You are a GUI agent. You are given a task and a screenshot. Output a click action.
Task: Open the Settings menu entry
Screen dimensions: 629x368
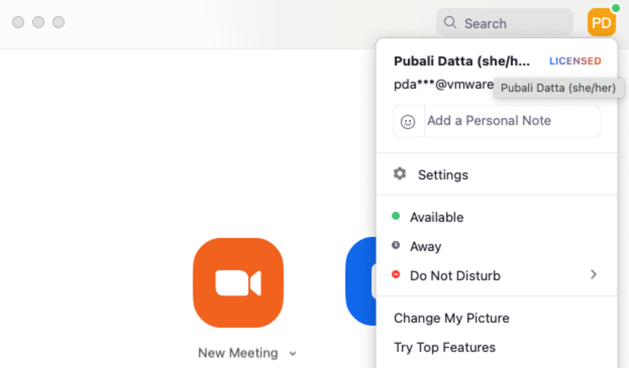443,175
